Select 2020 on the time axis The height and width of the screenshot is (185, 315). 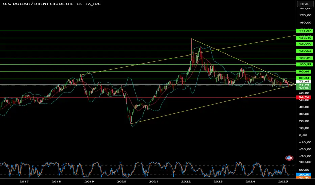point(122,181)
